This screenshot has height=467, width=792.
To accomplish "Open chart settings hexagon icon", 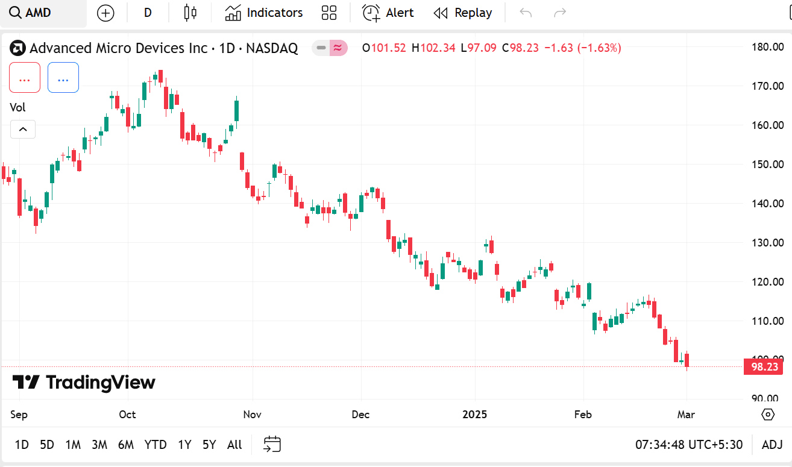I will point(768,415).
